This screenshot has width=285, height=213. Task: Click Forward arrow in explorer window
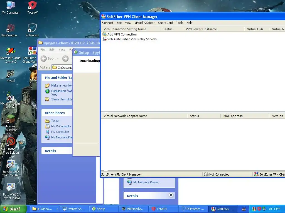[65, 59]
